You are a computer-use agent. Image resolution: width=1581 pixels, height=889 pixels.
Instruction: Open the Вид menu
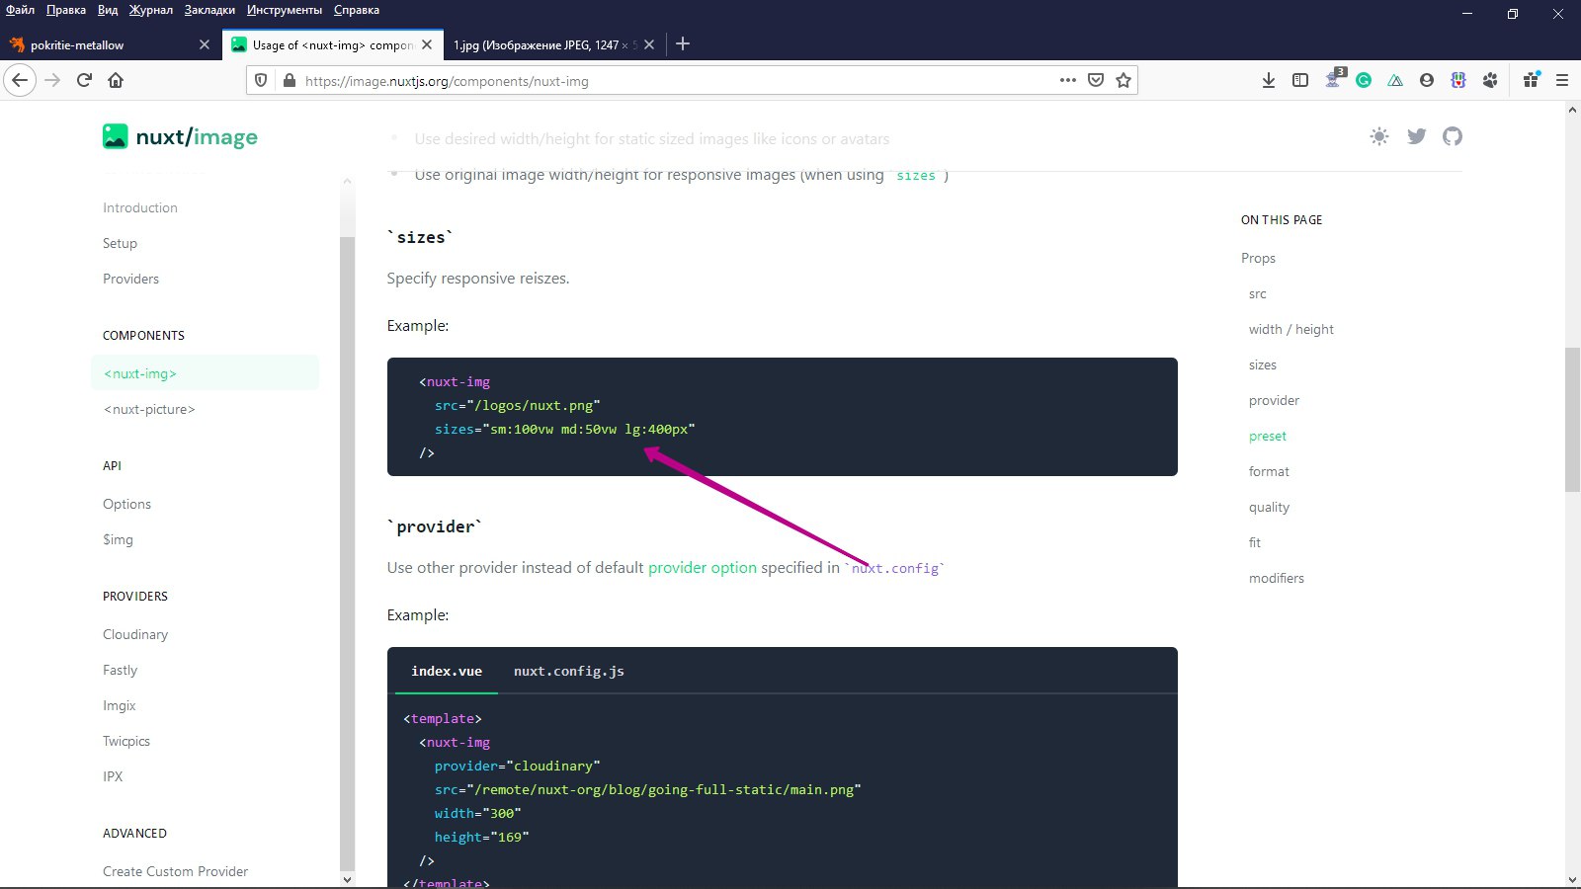(x=108, y=10)
